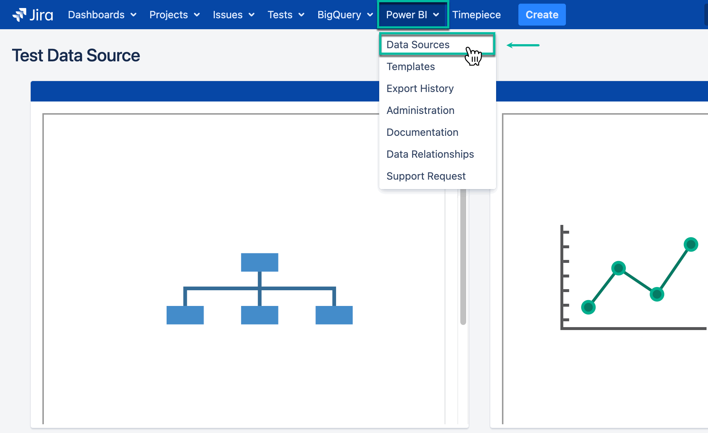This screenshot has width=708, height=433.
Task: Open the Timepiece nav link
Action: point(476,15)
